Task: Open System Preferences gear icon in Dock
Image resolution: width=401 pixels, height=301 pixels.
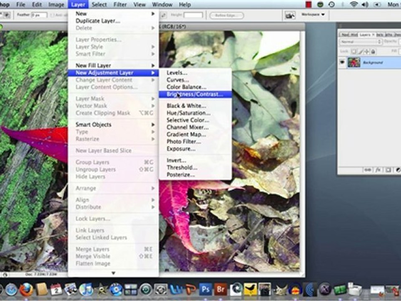Action: [160, 290]
